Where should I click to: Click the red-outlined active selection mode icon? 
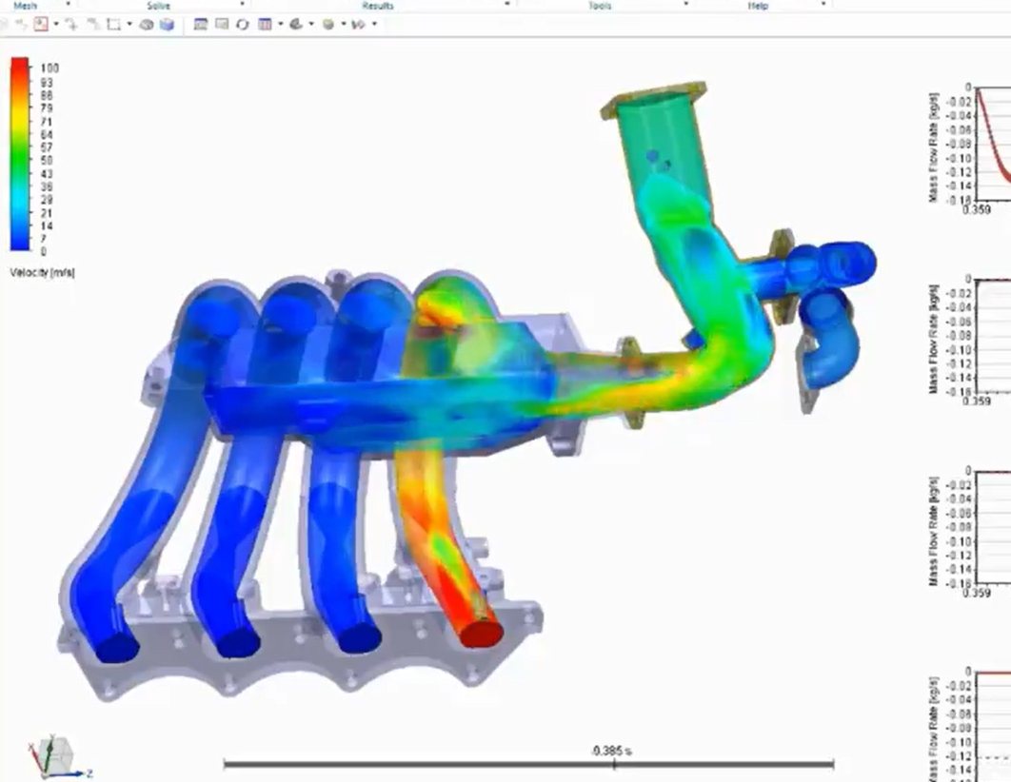(x=41, y=25)
